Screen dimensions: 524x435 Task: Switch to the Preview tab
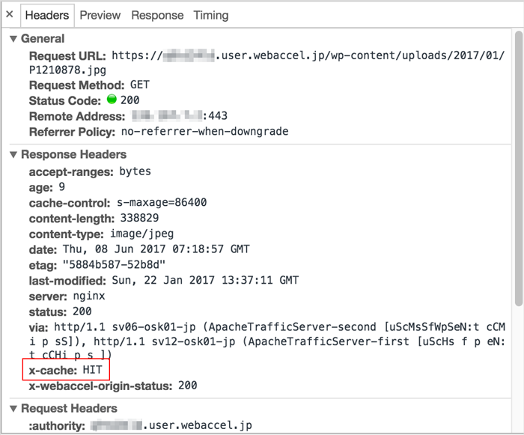coord(100,15)
